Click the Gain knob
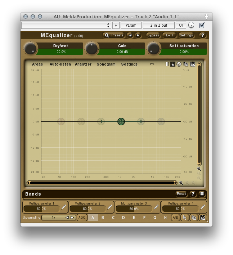233x255 pixels. (x=92, y=49)
